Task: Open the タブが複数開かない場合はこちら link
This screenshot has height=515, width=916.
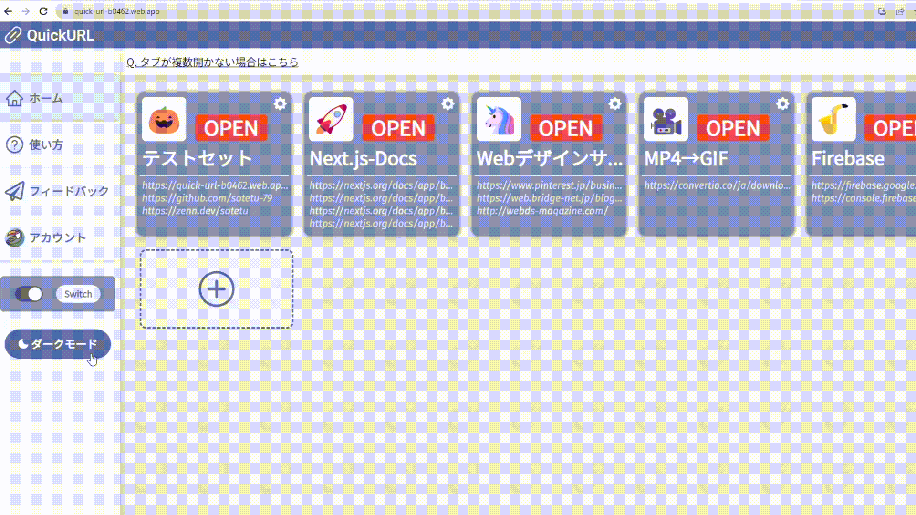Action: click(x=212, y=62)
